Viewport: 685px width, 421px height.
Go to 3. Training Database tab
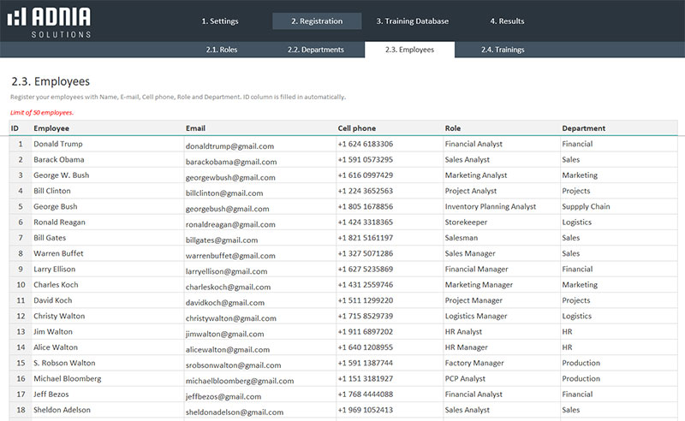tap(412, 21)
